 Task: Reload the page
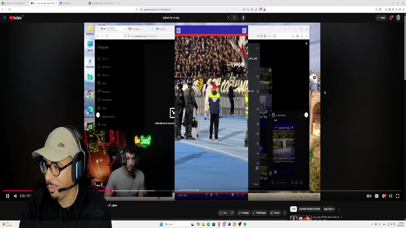10,9
